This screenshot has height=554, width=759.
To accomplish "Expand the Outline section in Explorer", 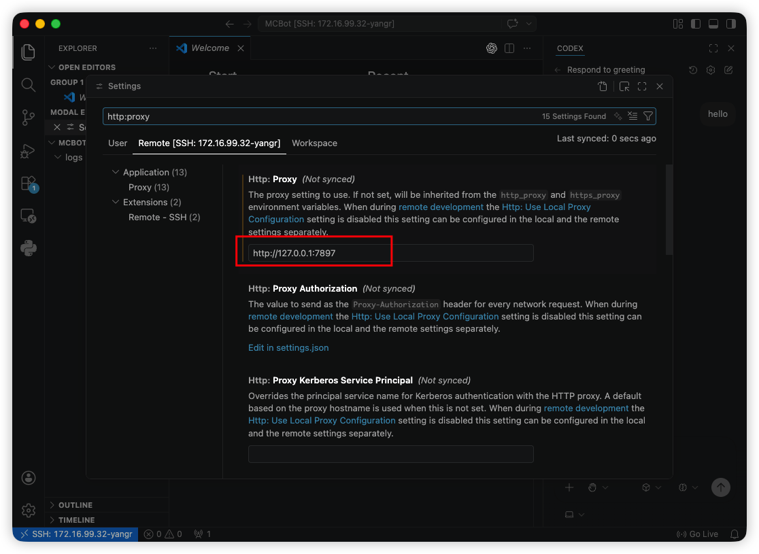I will [x=75, y=505].
